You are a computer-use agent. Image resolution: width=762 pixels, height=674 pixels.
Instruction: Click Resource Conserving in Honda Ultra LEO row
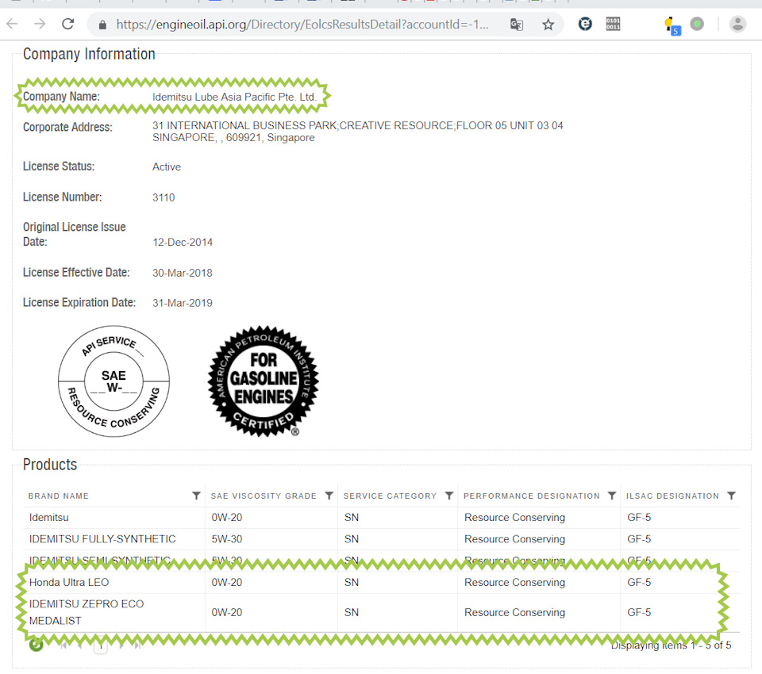[514, 582]
